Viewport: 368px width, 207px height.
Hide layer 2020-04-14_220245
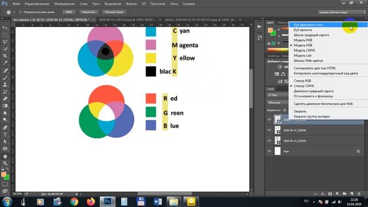point(269,131)
